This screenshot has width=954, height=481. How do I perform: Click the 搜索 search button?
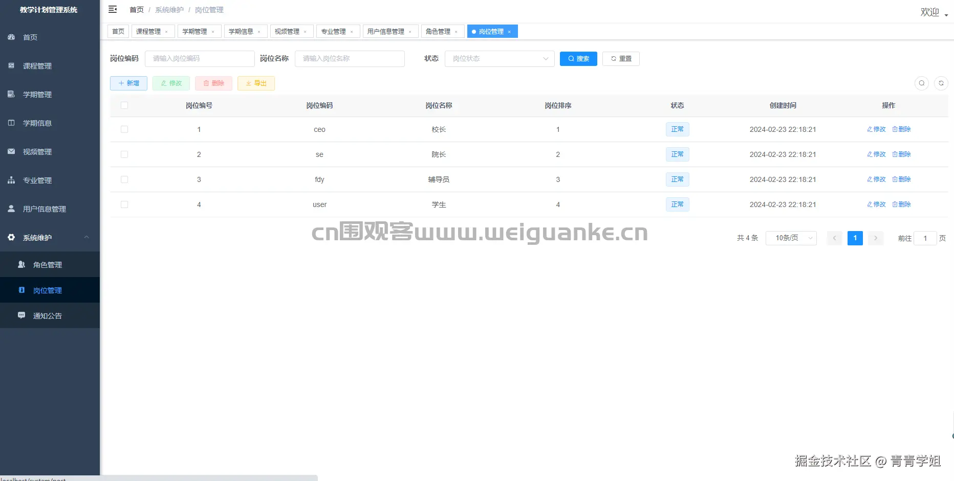pos(578,59)
